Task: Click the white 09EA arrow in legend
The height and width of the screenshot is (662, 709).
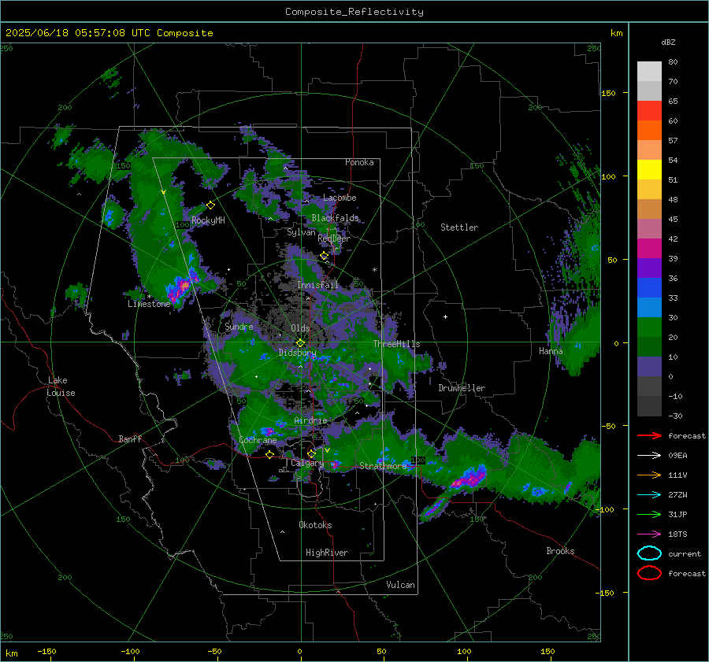Action: [649, 455]
